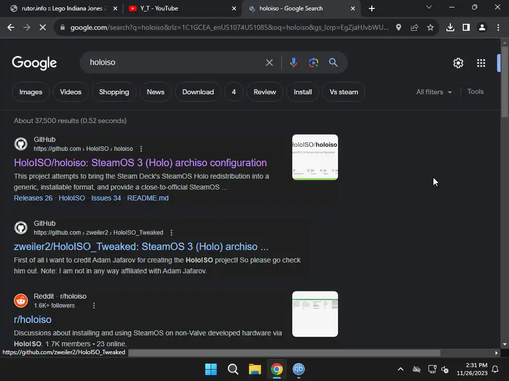Screen dimensions: 509x381
Task: Open Issues 34 sitelink
Action: [x=106, y=198]
